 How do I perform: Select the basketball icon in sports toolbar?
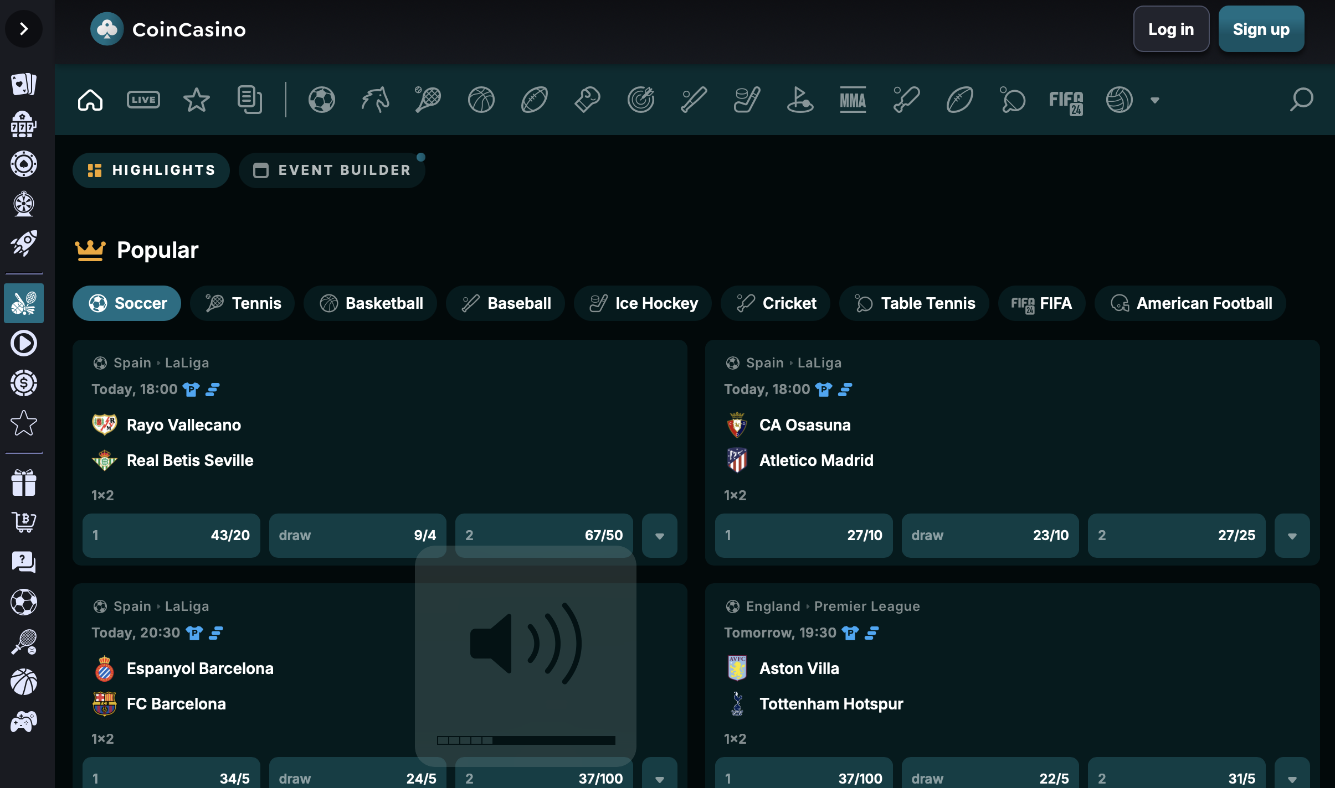pyautogui.click(x=481, y=100)
